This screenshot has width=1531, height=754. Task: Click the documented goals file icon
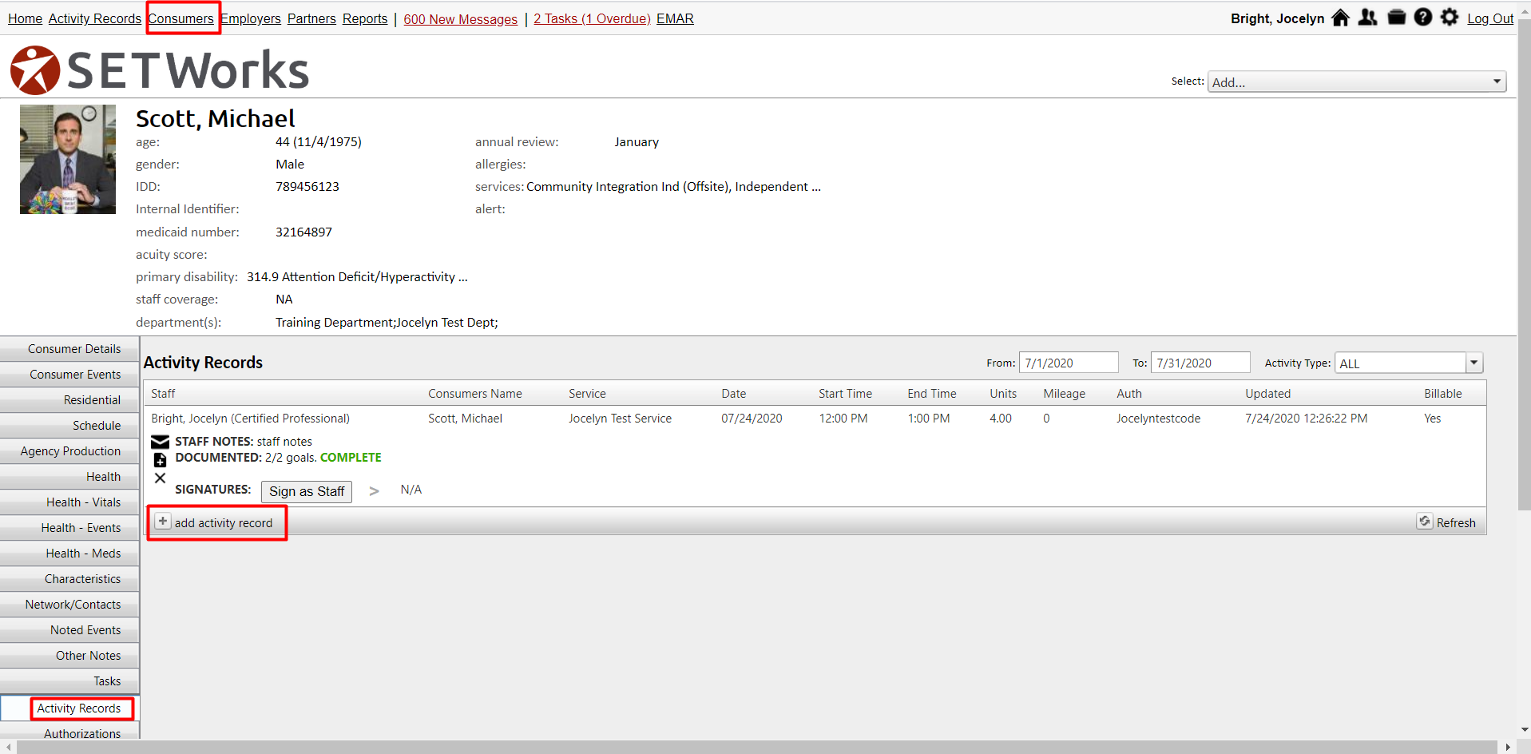pos(160,459)
